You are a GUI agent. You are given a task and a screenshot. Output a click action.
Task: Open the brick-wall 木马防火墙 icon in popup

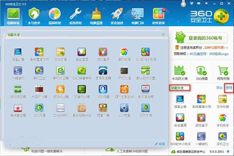[39, 92]
